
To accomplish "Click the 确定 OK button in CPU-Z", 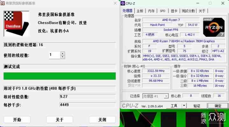I will point(218,106).
